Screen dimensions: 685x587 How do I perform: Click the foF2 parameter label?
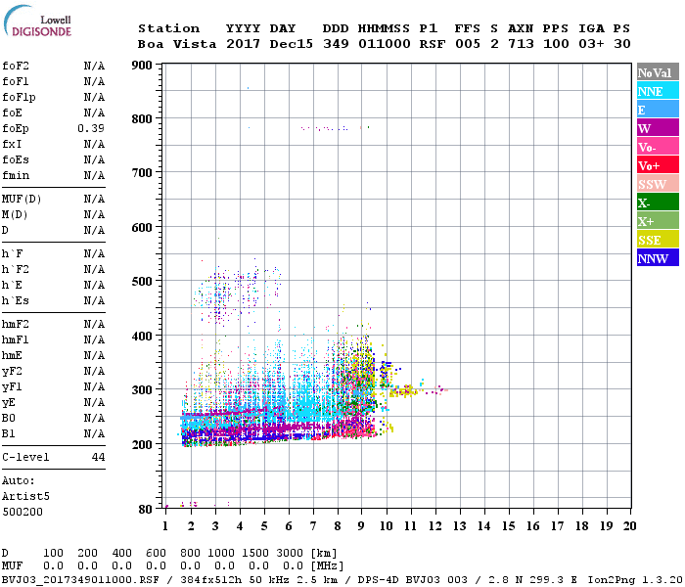[x=16, y=66]
